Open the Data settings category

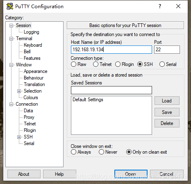tap(28, 111)
